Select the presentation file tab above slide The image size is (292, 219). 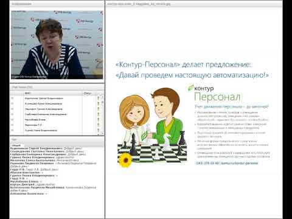[x=139, y=4]
